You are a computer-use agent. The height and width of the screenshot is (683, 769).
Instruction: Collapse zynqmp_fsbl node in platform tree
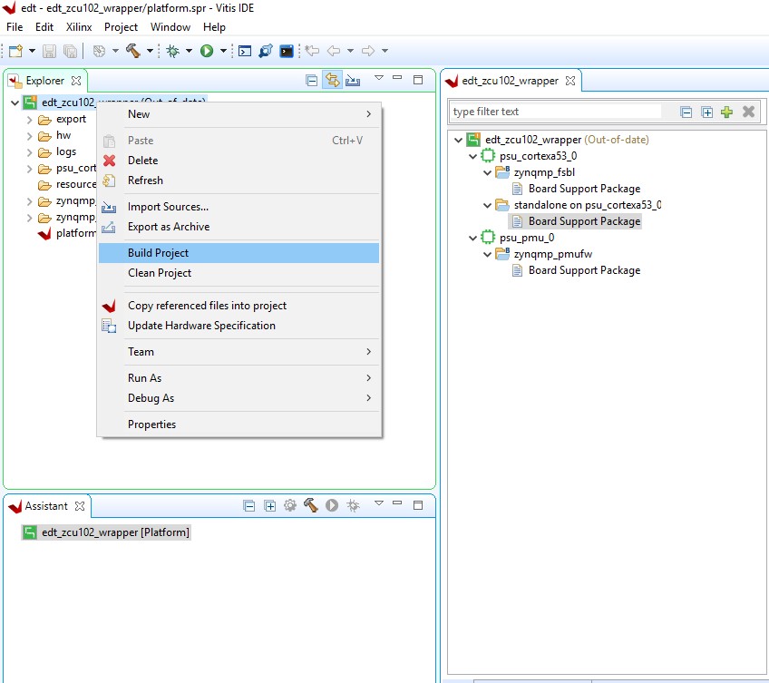point(488,172)
